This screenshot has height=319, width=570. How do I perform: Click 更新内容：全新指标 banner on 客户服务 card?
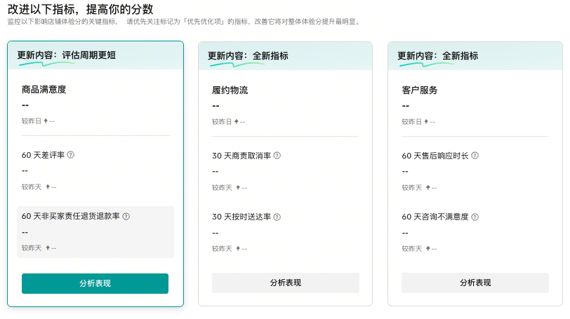tap(440, 56)
